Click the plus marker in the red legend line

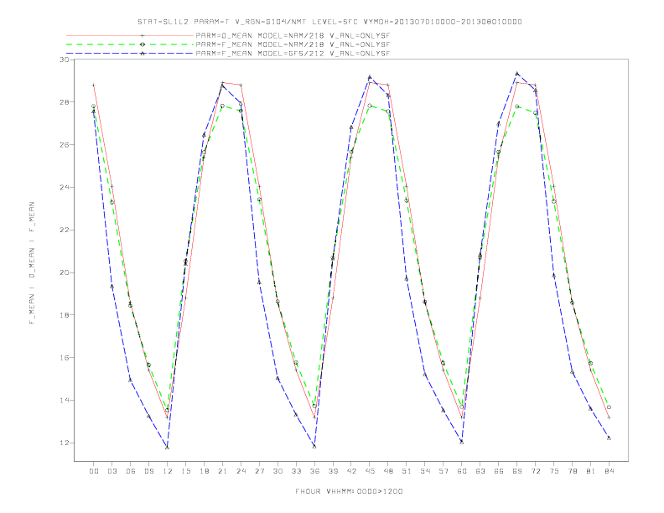coord(143,35)
